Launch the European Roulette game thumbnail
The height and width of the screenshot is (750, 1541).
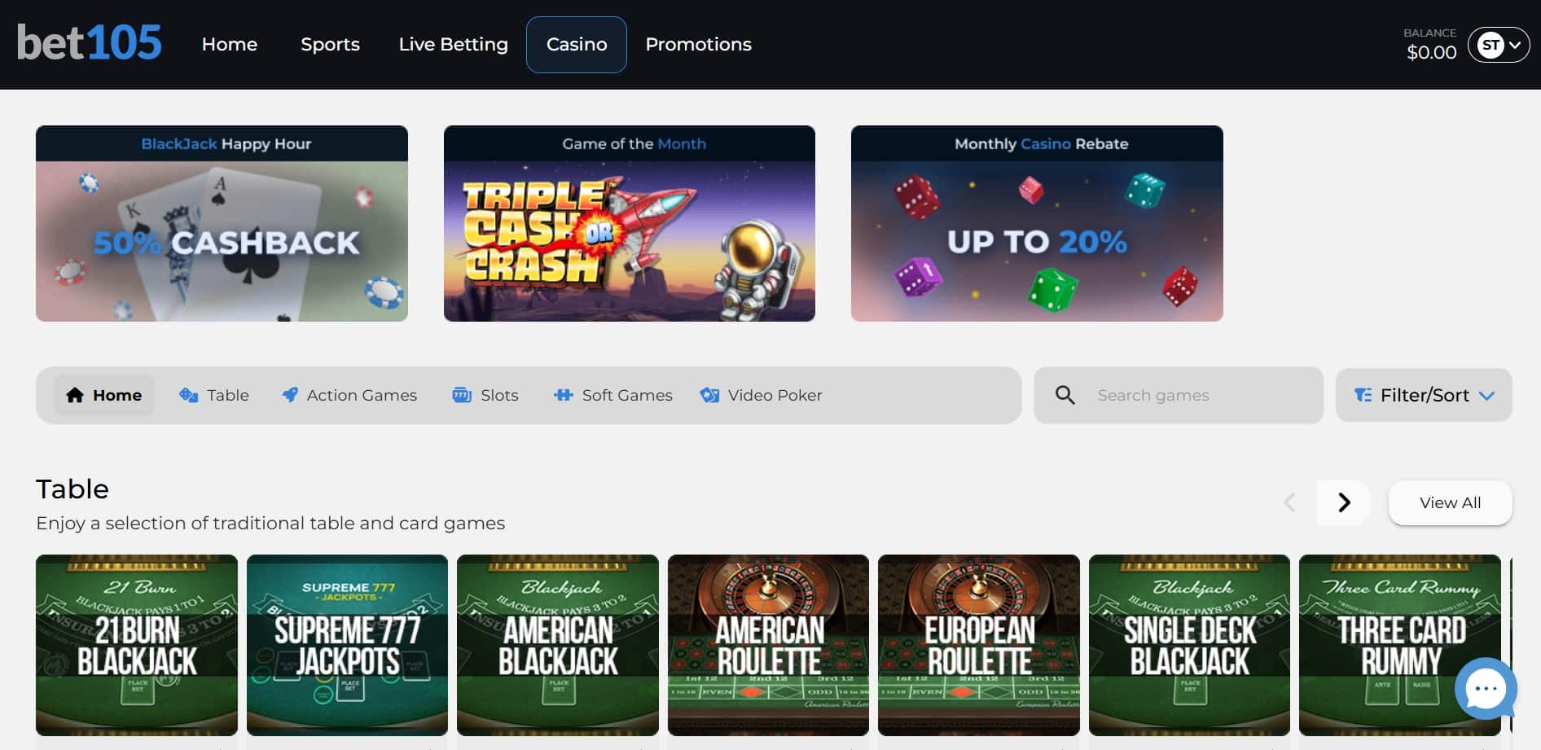(x=978, y=645)
